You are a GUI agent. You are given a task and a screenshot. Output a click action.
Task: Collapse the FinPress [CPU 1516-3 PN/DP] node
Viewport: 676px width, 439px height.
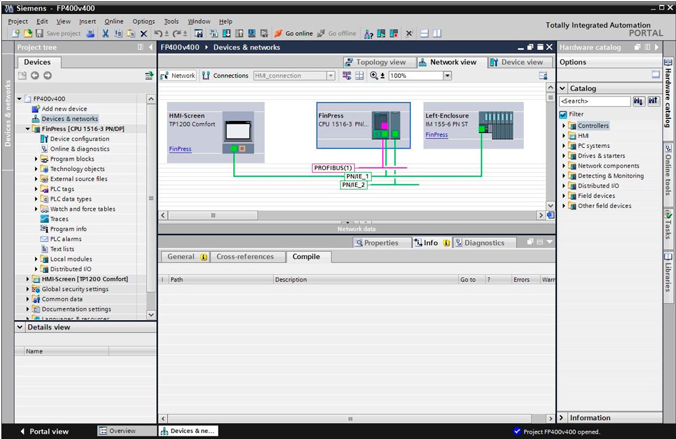pyautogui.click(x=28, y=129)
